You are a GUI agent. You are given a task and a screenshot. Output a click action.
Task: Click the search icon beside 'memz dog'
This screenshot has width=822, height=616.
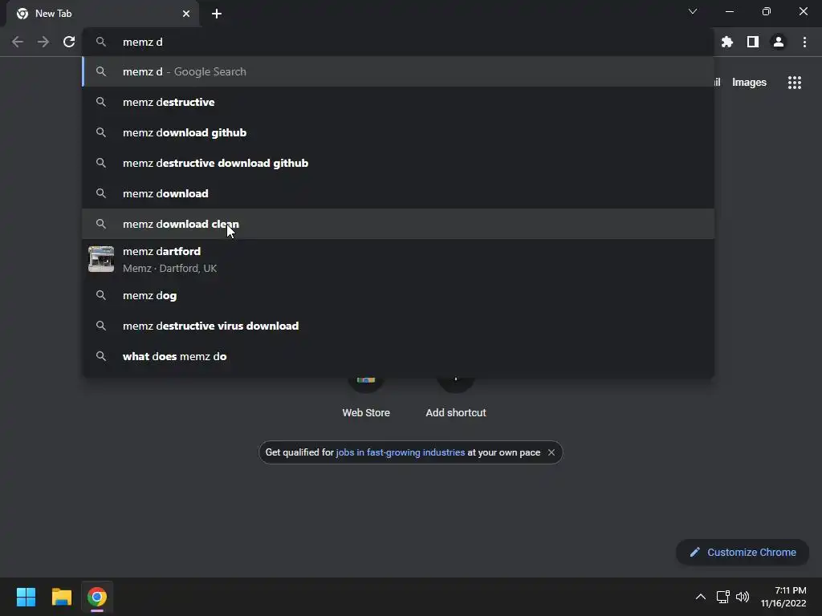click(x=100, y=295)
